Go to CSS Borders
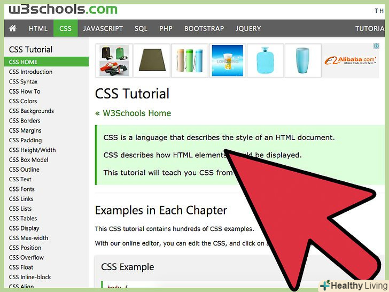The height and width of the screenshot is (292, 389). point(25,121)
